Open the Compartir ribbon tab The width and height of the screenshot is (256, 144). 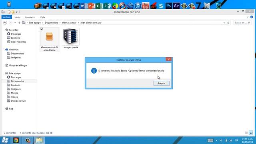click(30, 17)
